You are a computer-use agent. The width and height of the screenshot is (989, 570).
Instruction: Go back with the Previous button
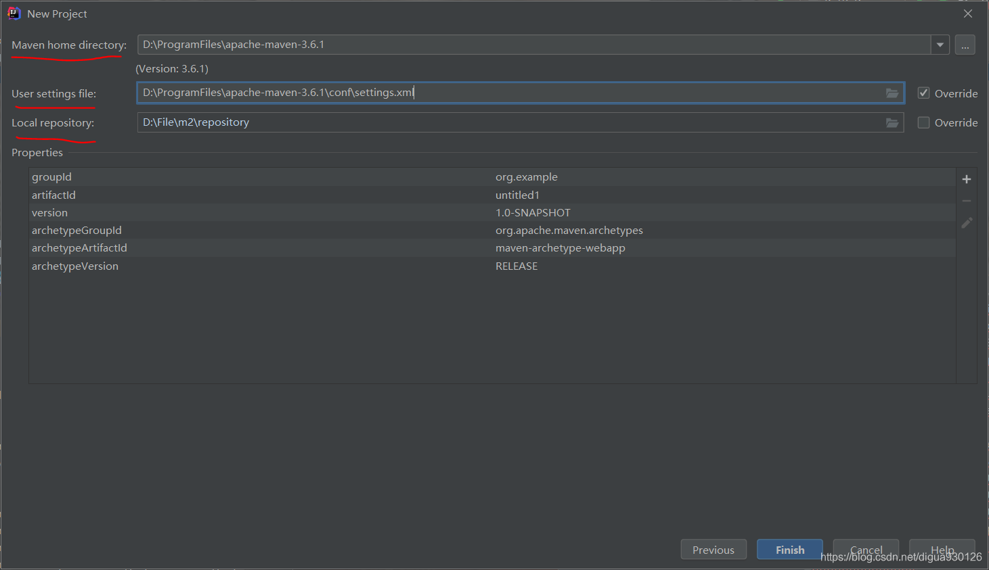tap(713, 550)
